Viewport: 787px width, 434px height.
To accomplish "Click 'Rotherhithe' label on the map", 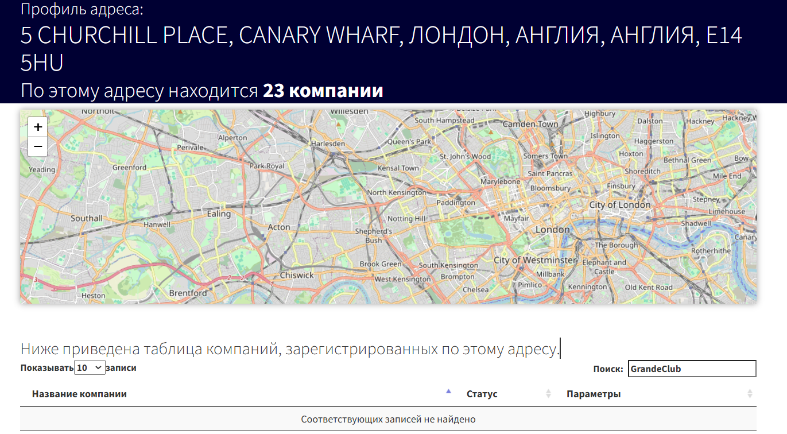I will pyautogui.click(x=711, y=251).
